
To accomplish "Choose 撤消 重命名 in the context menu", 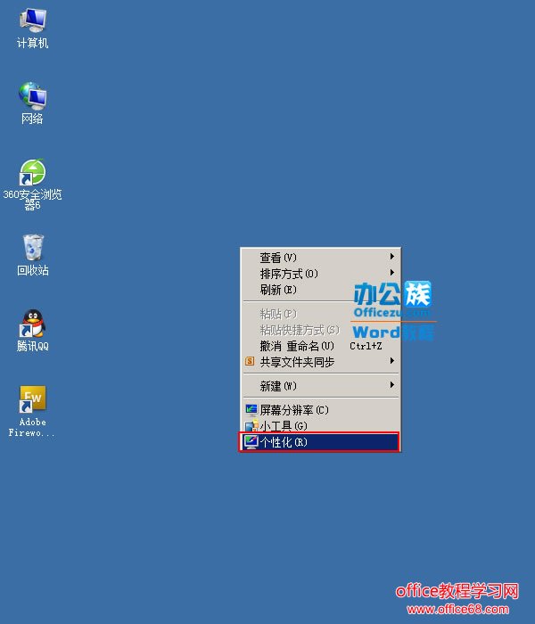I will (297, 346).
